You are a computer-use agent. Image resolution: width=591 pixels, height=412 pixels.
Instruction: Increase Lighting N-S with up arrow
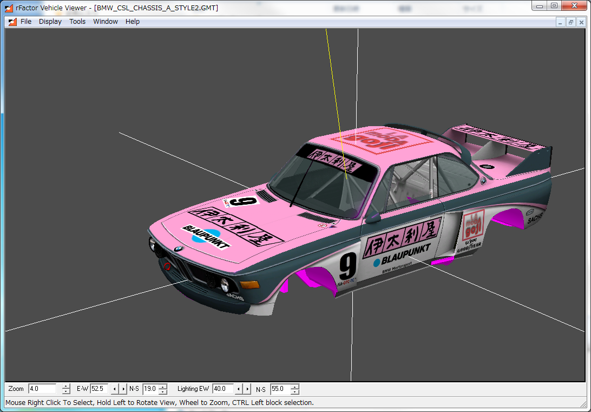click(x=295, y=387)
